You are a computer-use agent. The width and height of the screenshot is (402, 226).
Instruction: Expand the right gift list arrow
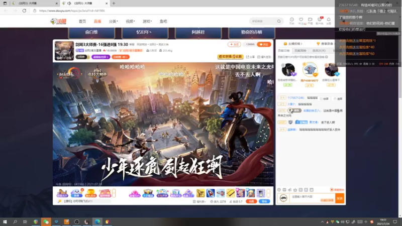268,193
